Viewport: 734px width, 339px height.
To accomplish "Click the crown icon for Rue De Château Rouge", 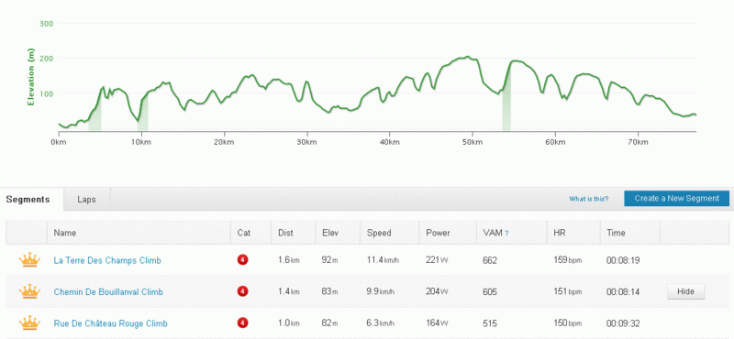I will tap(29, 323).
